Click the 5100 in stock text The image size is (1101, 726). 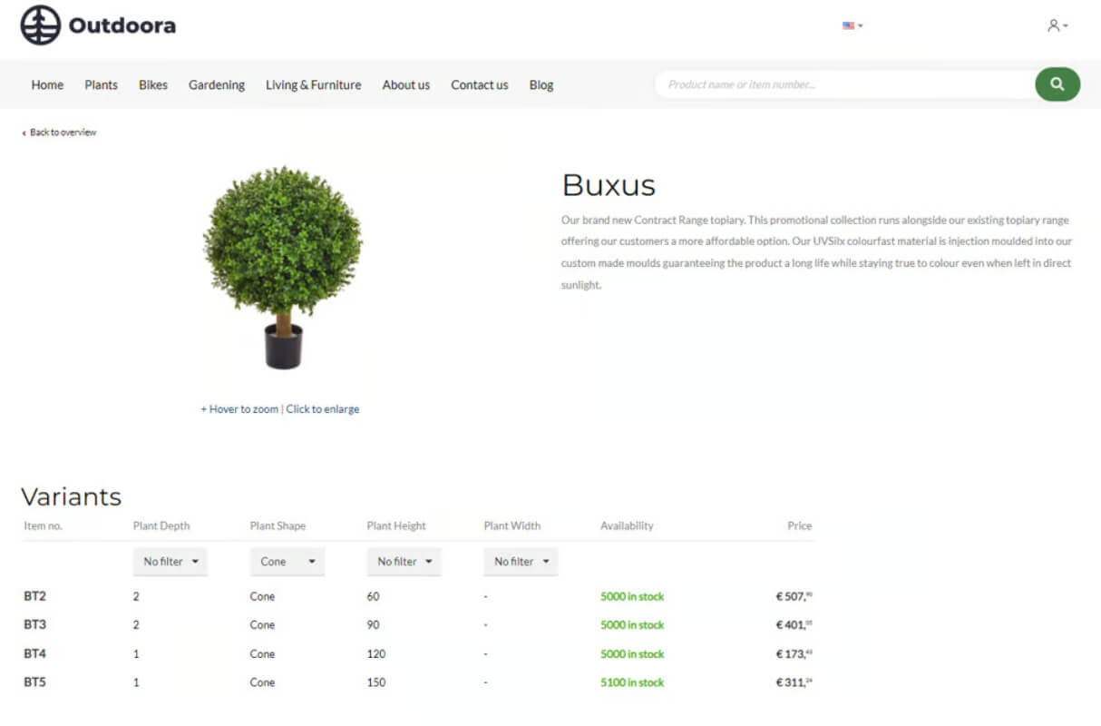(632, 682)
